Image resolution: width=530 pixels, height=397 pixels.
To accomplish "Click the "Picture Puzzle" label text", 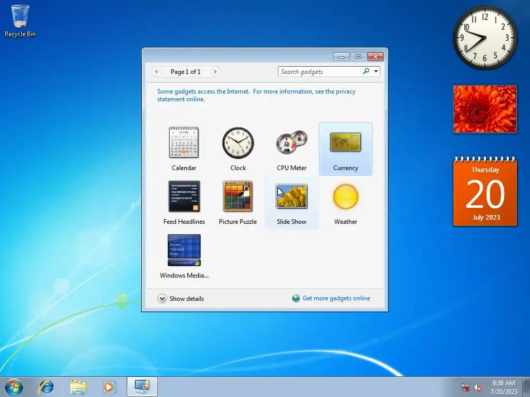I will pyautogui.click(x=238, y=221).
